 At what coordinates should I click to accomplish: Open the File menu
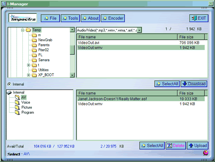coord(50,18)
